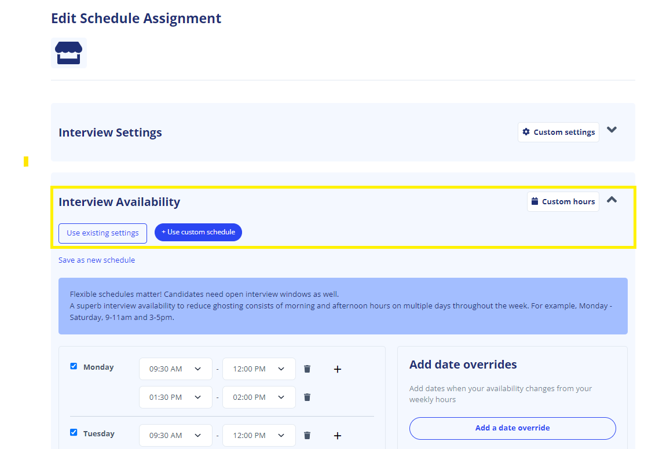This screenshot has width=648, height=449.
Task: Expand the Interview Settings section
Action: point(612,130)
